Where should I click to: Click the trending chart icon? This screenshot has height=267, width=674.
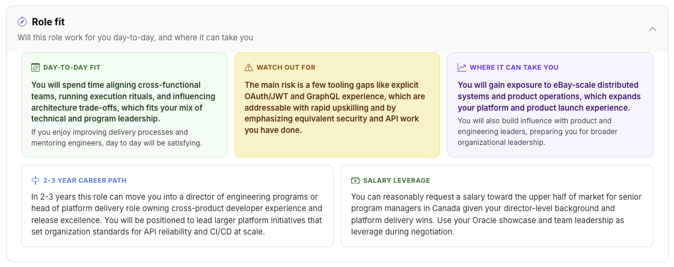462,67
